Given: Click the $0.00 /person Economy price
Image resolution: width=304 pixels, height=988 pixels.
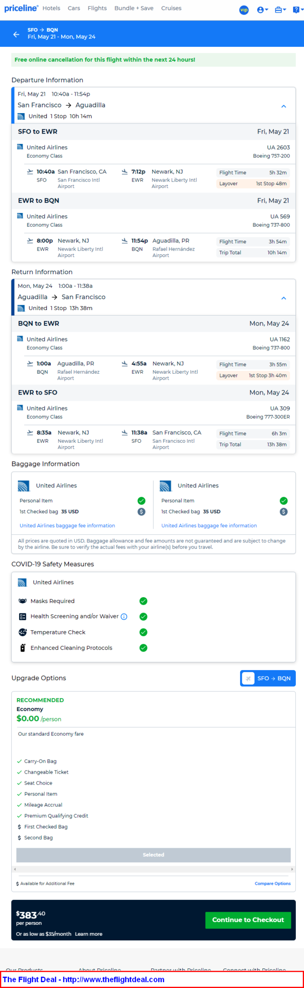Looking at the screenshot, I should tap(39, 719).
